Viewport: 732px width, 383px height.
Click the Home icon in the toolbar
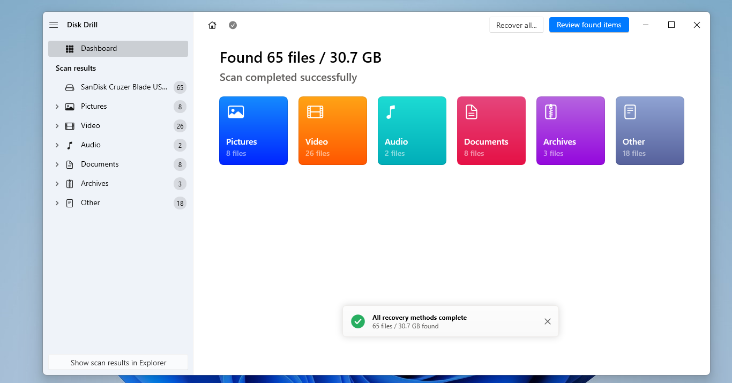click(x=212, y=25)
